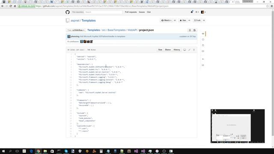
Task: Click the copy path clipboard icon
Action: [194, 30]
